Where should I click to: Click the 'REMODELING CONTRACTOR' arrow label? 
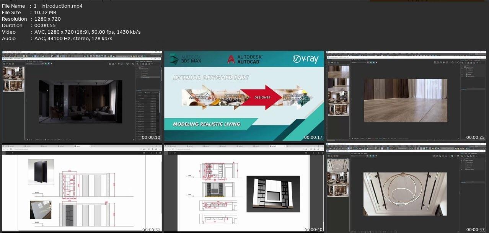293,97
